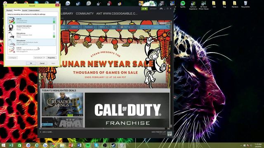Click the Steam News store link
The image size is (264, 148).
(x=114, y=27)
